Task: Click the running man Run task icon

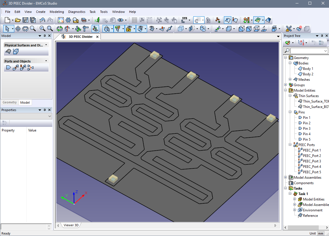Action: coord(98,20)
